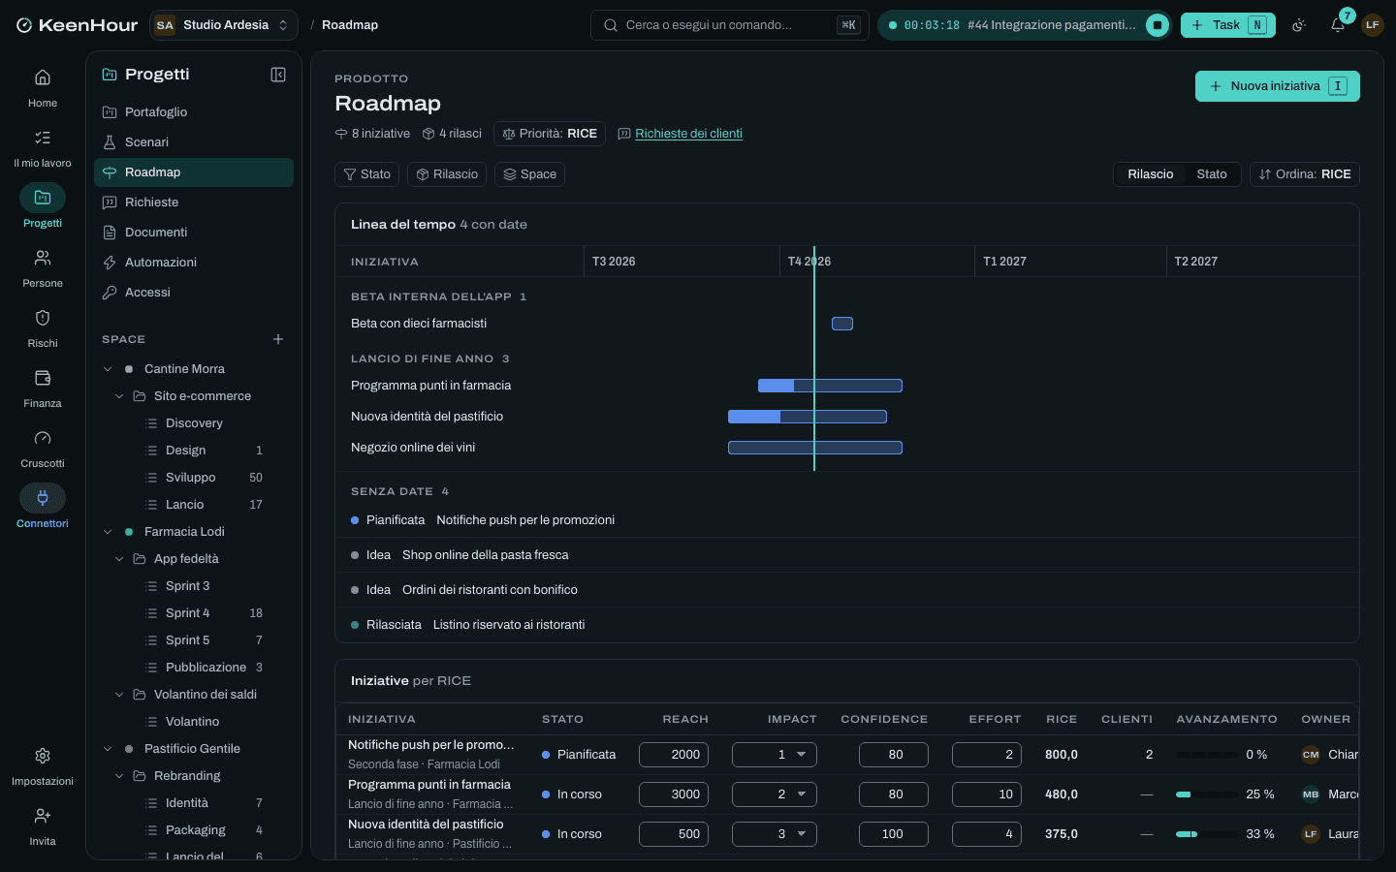Switch the view grouping to Stato

click(x=1211, y=174)
